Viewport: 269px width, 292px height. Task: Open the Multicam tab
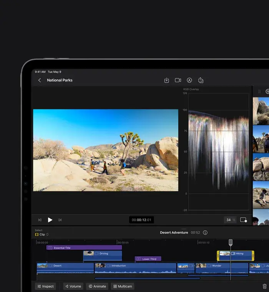123,286
